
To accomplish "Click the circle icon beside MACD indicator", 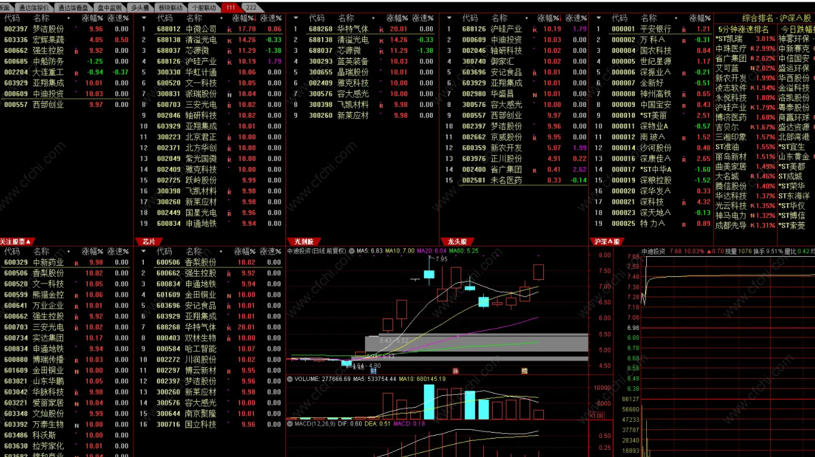I will coord(290,424).
